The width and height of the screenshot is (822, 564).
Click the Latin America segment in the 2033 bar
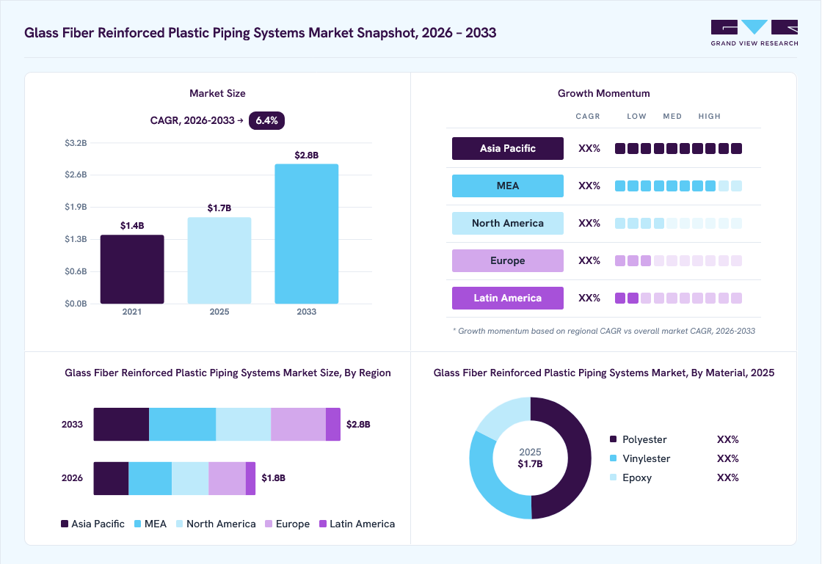pyautogui.click(x=333, y=424)
